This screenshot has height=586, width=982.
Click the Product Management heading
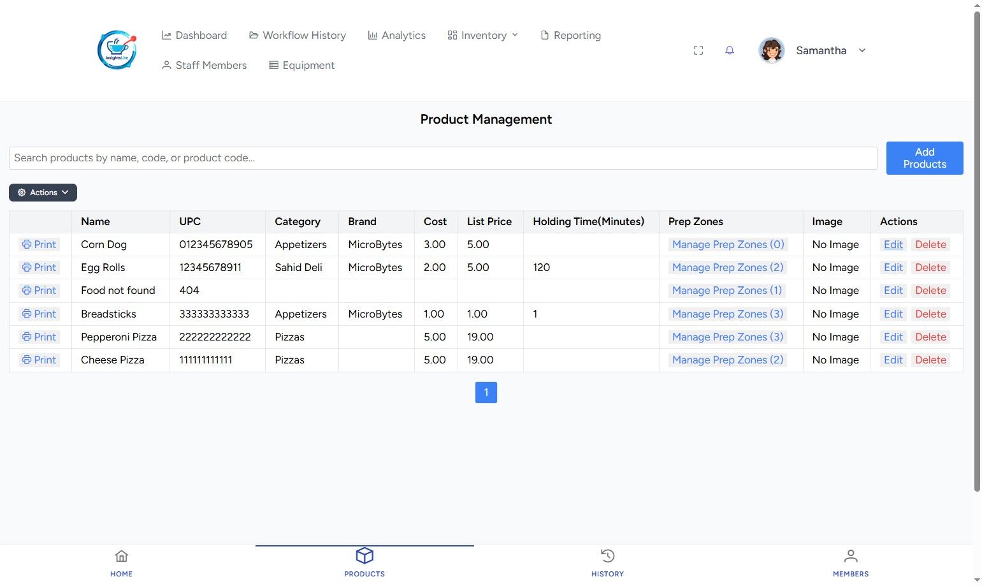tap(486, 119)
